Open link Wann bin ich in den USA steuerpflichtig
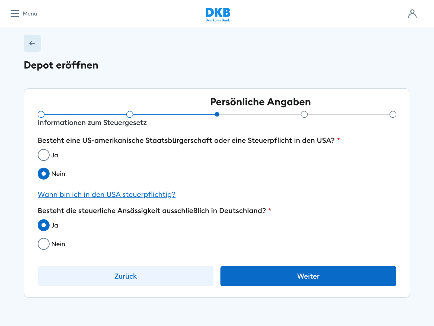434x326 pixels. (106, 195)
